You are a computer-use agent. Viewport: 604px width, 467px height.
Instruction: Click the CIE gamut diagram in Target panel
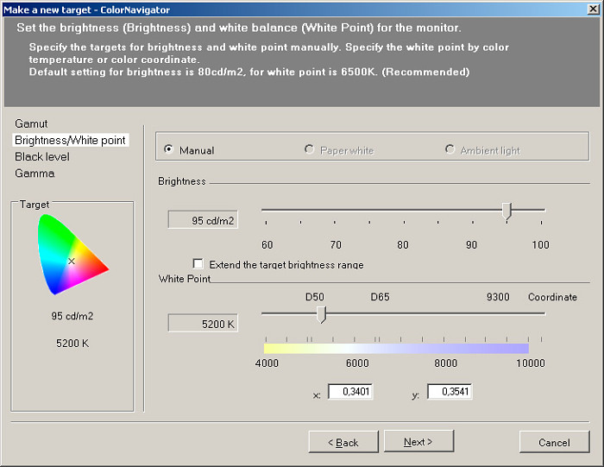[x=72, y=256]
